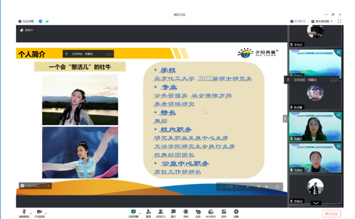The width and height of the screenshot is (355, 219).
Task: Collapse the participant video sidebar using the arrow
Action: [285, 119]
